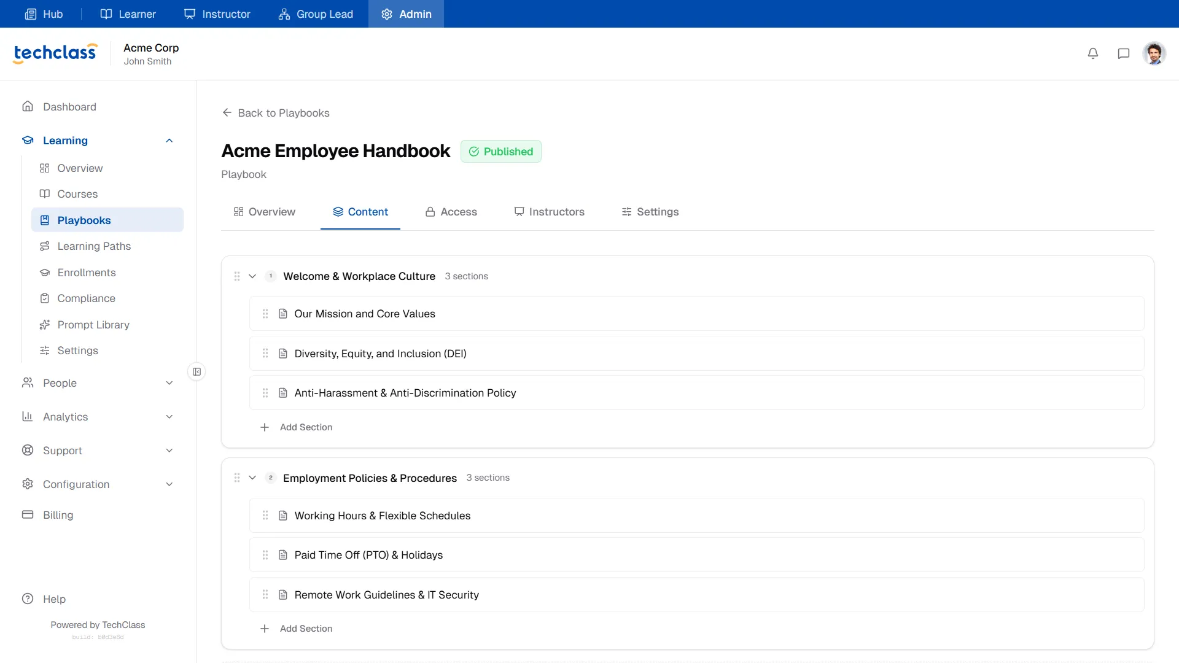Click the back arrow icon beside Back to Playbooks
This screenshot has width=1179, height=663.
tap(227, 113)
